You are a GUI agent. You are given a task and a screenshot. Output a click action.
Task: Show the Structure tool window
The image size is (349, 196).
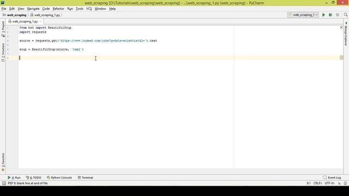click(x=3, y=52)
